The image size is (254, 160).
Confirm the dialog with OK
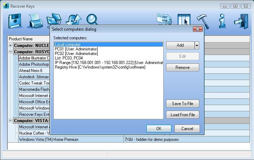[159, 128]
